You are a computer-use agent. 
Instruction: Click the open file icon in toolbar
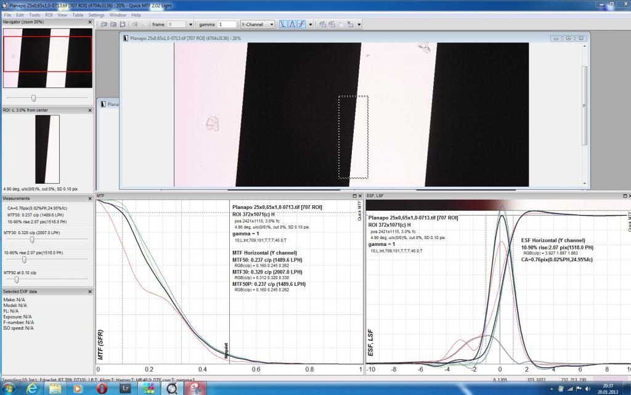point(105,24)
